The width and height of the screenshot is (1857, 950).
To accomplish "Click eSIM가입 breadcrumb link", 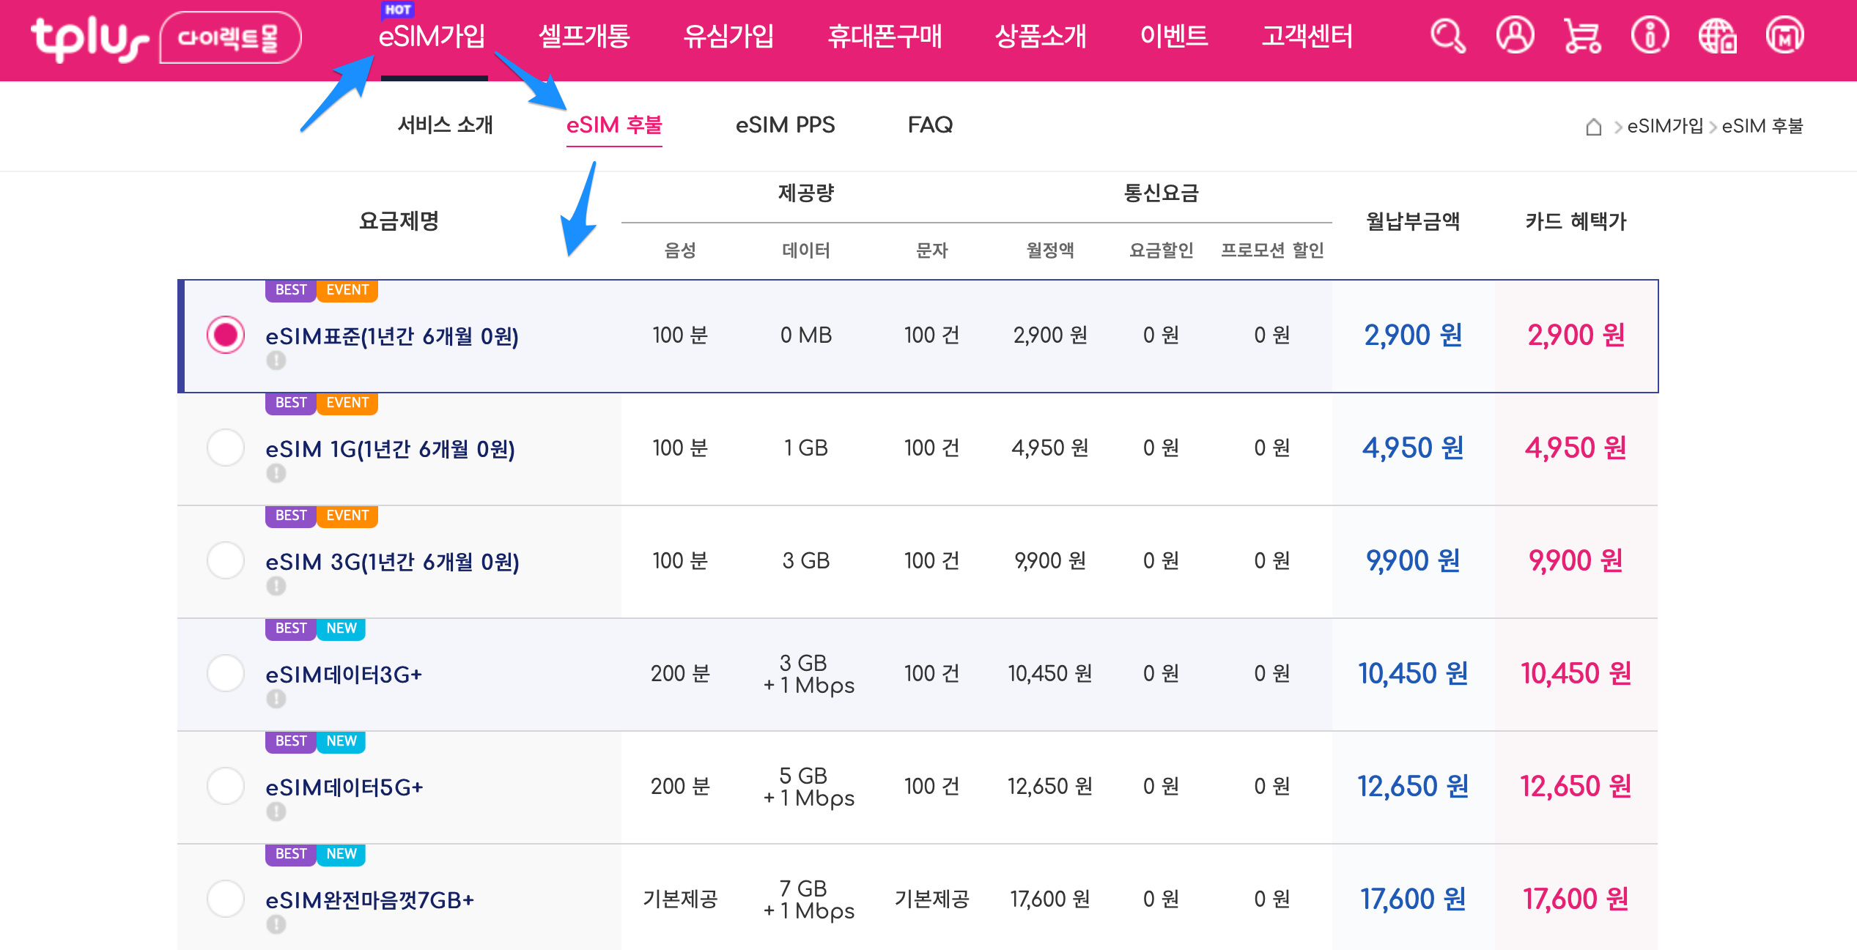I will [1665, 126].
